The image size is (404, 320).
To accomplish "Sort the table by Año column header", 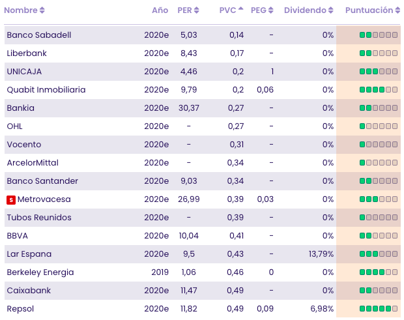I will [160, 10].
